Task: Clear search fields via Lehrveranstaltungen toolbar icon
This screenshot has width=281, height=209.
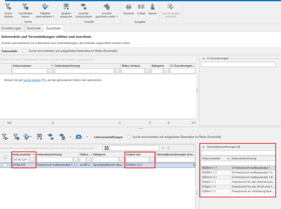Action: (16, 137)
